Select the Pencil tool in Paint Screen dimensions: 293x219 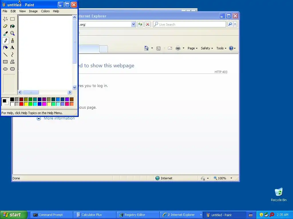[x=5, y=40]
